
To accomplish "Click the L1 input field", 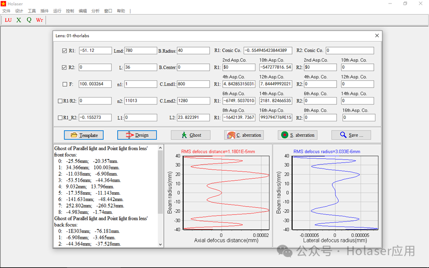I will tap(141, 117).
